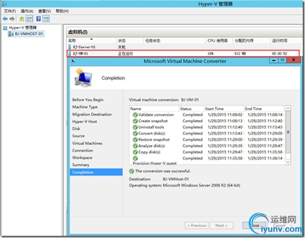Click the Status column header in task list

[x=191, y=109]
